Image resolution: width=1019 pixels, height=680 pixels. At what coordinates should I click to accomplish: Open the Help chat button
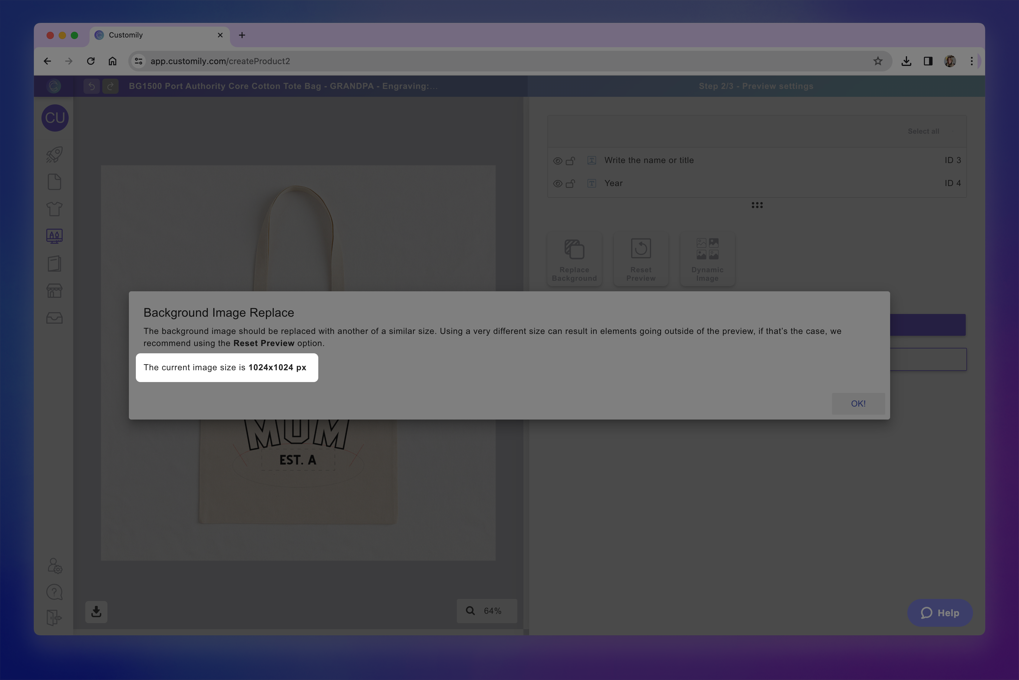pos(940,612)
